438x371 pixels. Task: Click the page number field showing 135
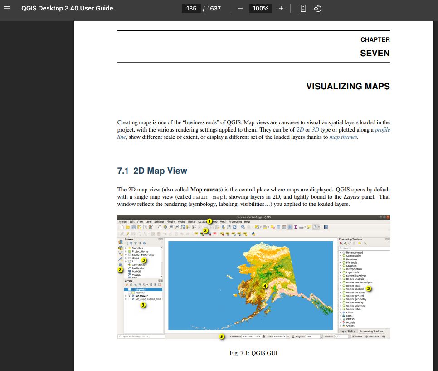coord(191,8)
